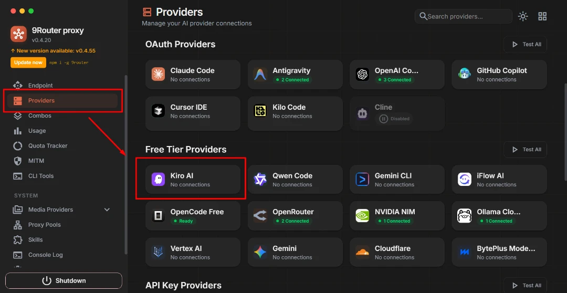Click the OpenCode Free 'Ready' badge
The width and height of the screenshot is (567, 293).
tap(183, 221)
